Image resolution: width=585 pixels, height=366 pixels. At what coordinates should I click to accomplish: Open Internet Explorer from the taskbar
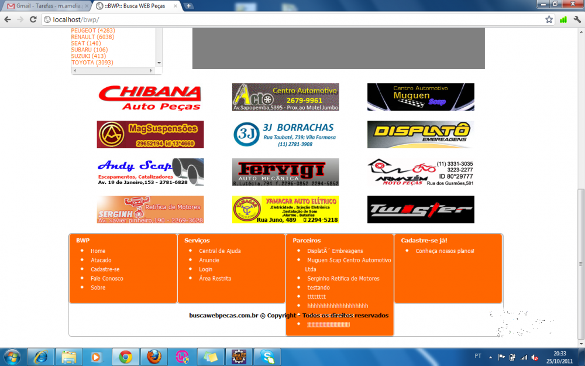click(41, 357)
